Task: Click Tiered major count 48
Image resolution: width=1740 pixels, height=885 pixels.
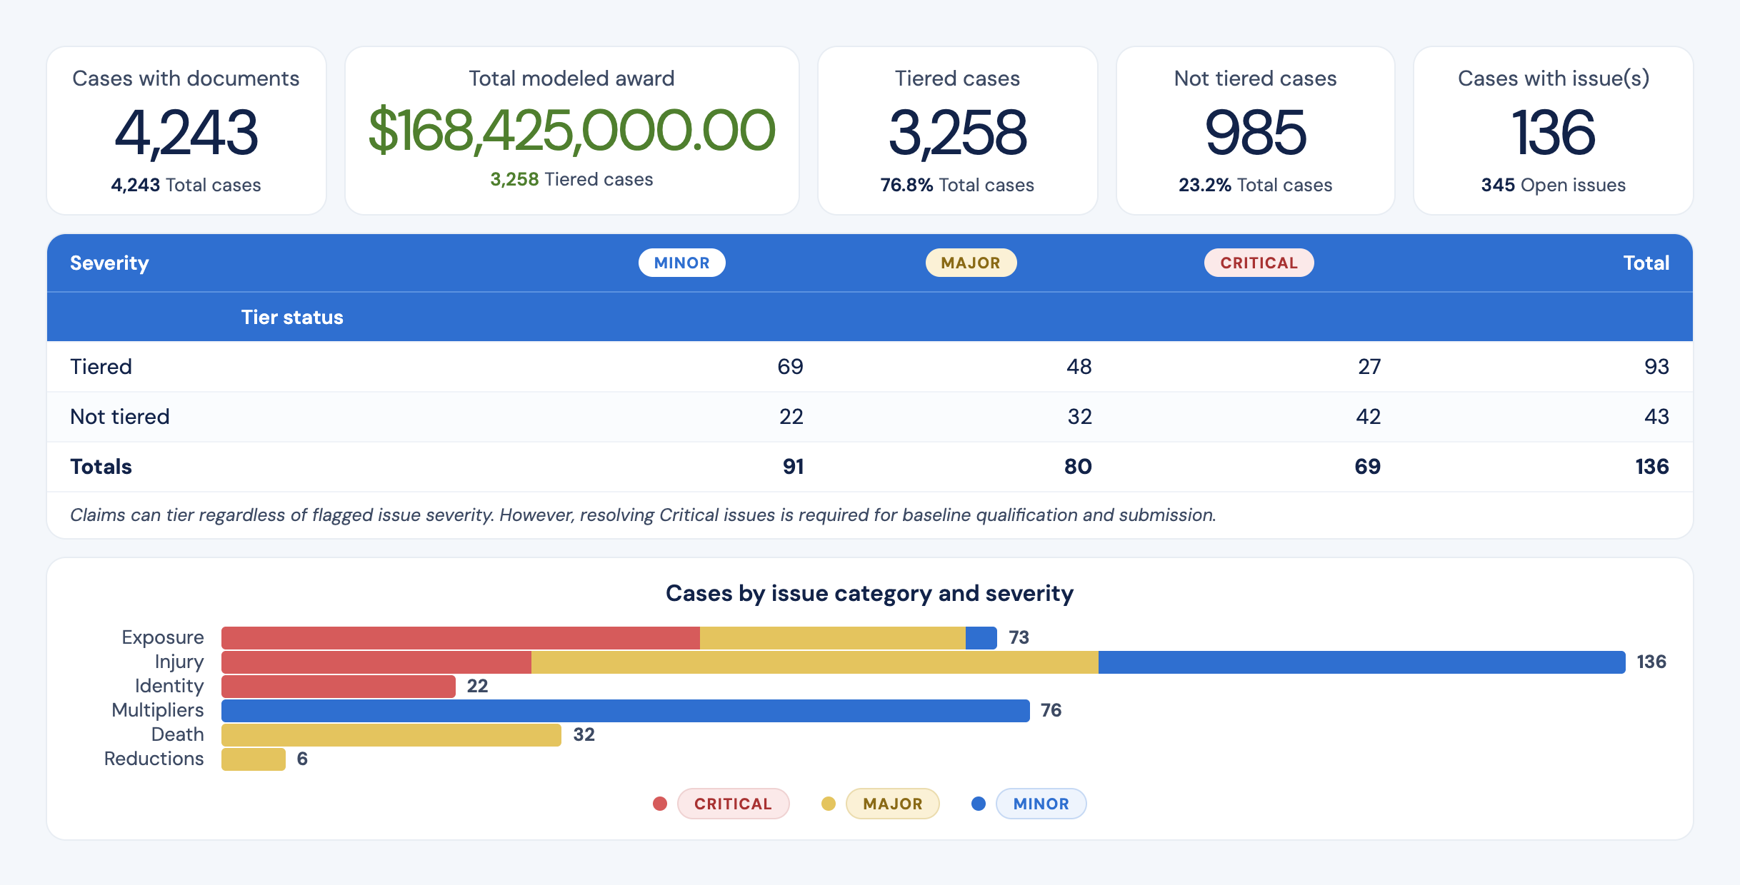Action: tap(1079, 366)
